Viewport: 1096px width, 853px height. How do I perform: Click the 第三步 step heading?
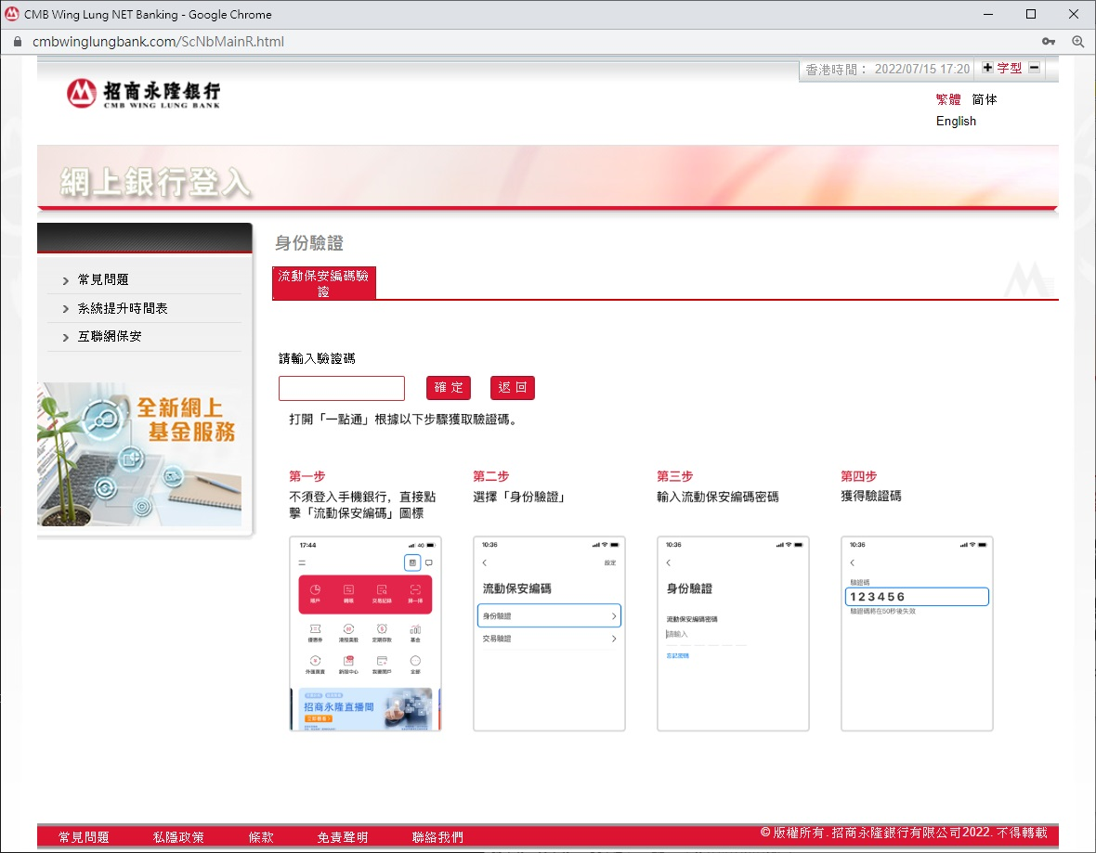coord(675,476)
